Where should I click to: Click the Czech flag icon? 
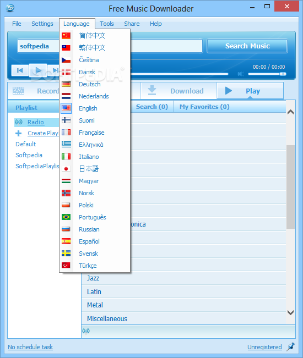[x=66, y=60]
